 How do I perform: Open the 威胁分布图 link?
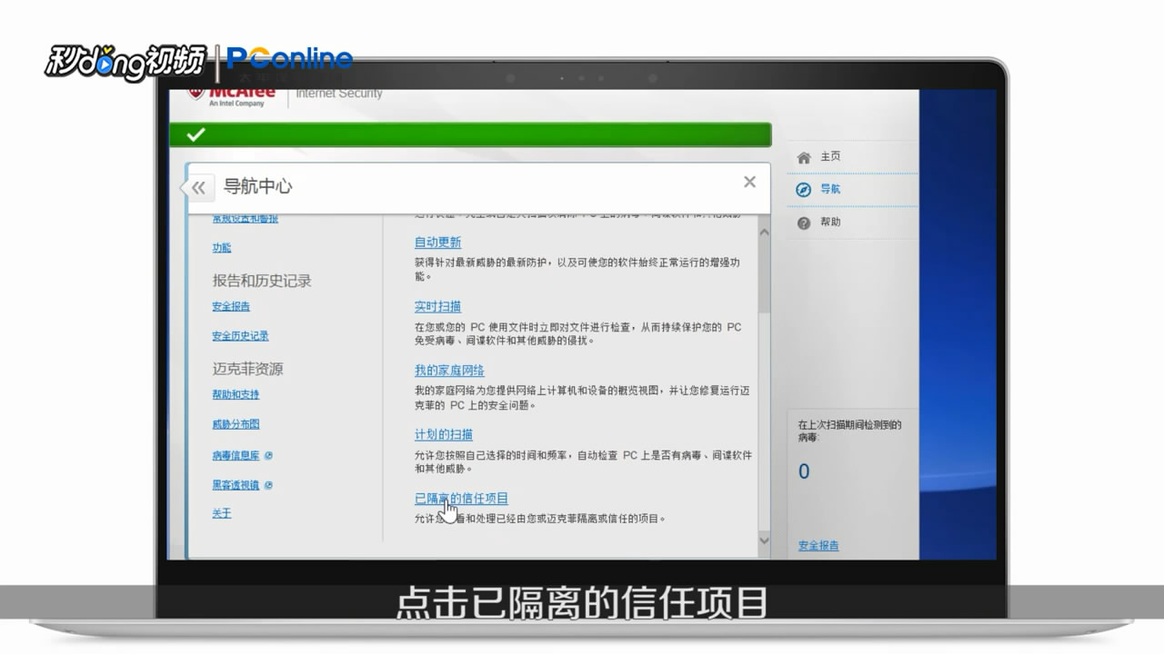[x=236, y=424]
